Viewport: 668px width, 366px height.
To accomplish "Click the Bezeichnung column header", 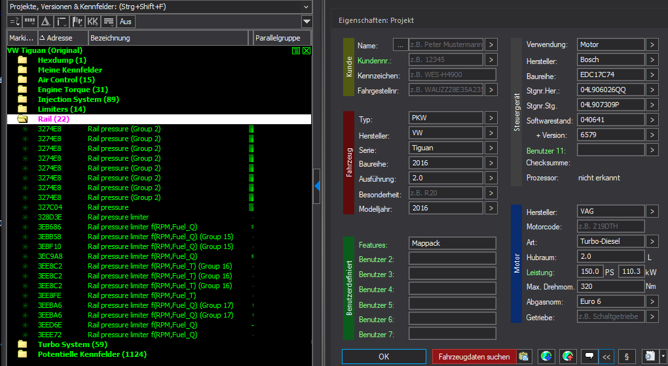I will tap(110, 38).
